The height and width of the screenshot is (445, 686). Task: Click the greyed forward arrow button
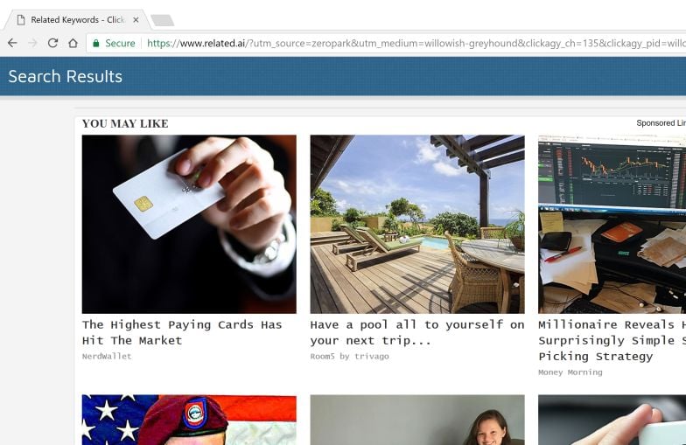[x=32, y=43]
